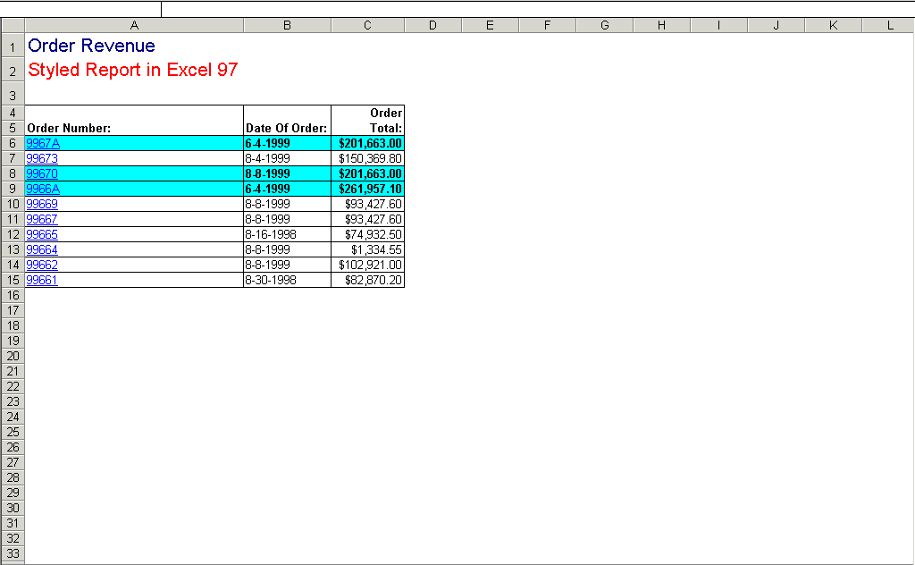Select row 25 header
Screen dimensions: 915x565
point(13,432)
